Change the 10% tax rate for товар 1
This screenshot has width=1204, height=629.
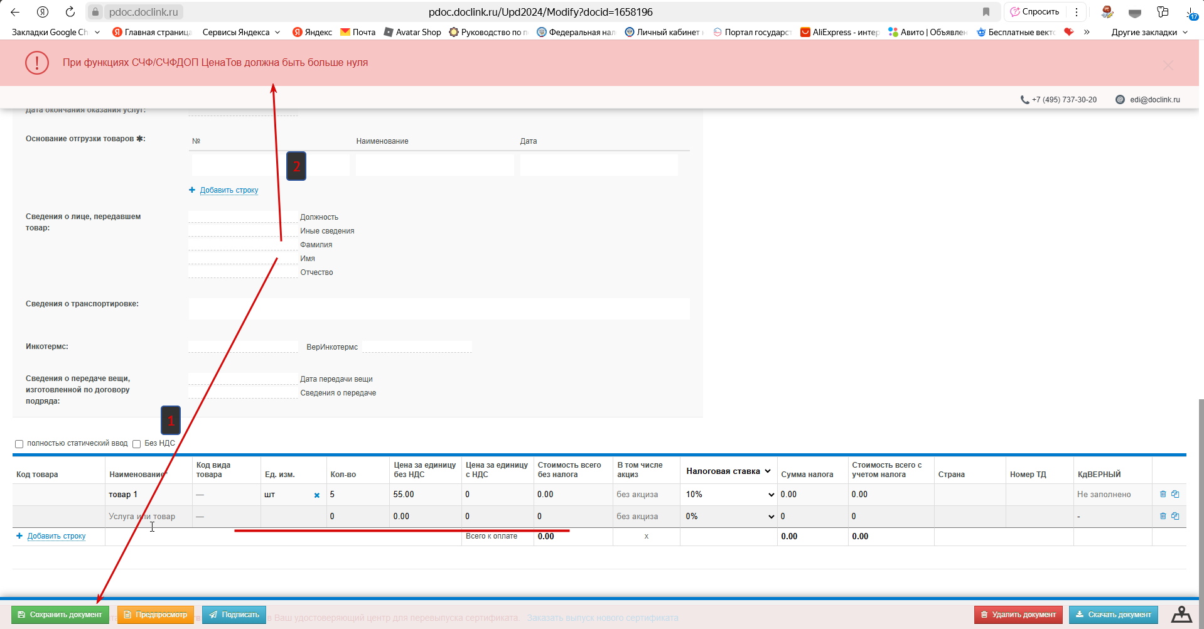[729, 495]
